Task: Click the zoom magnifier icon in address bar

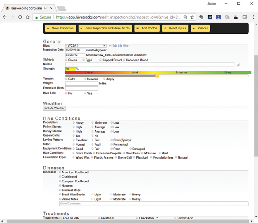Action: coord(185,17)
